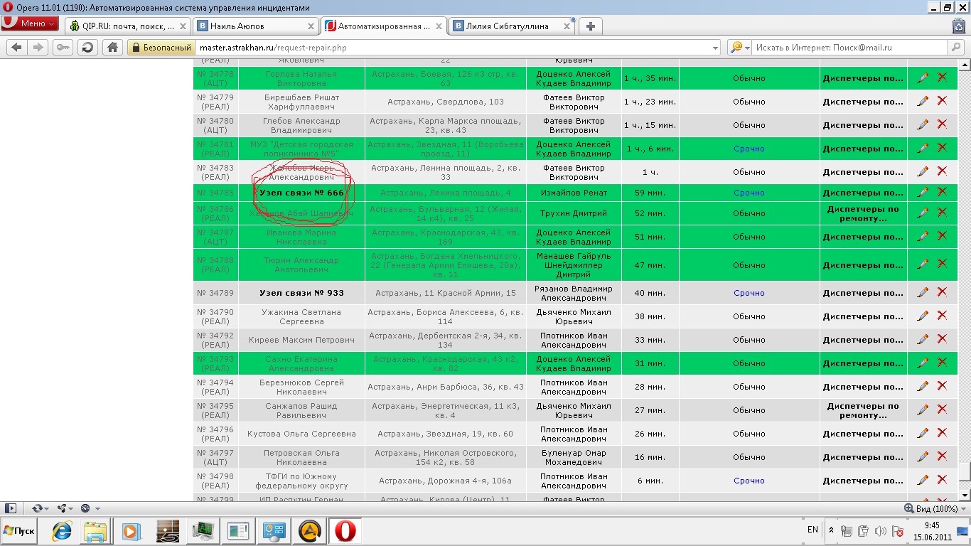Toggle the Opera side panel button

pyautogui.click(x=10, y=508)
